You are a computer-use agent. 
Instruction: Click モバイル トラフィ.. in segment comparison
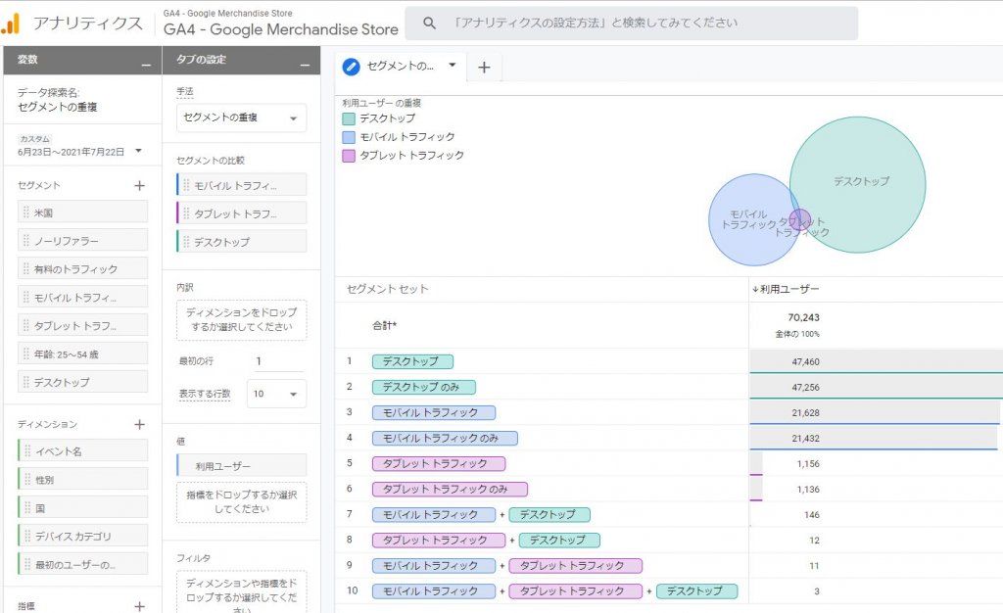coord(241,185)
